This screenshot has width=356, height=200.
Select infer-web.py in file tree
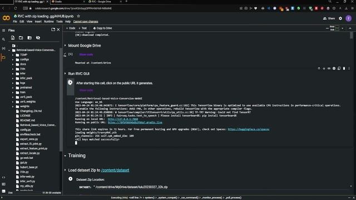(x=27, y=177)
